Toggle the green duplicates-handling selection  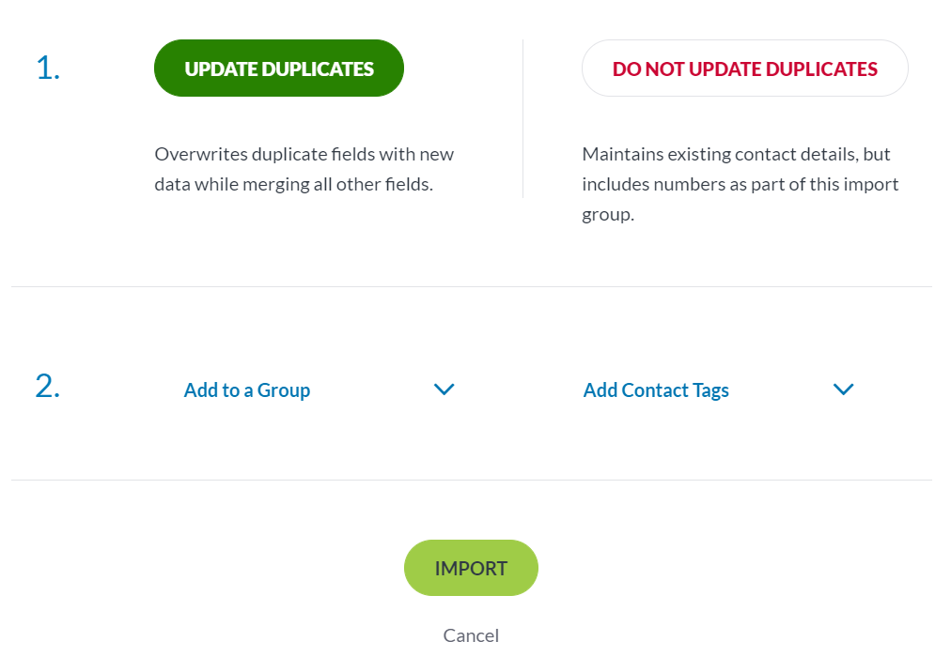pos(278,68)
